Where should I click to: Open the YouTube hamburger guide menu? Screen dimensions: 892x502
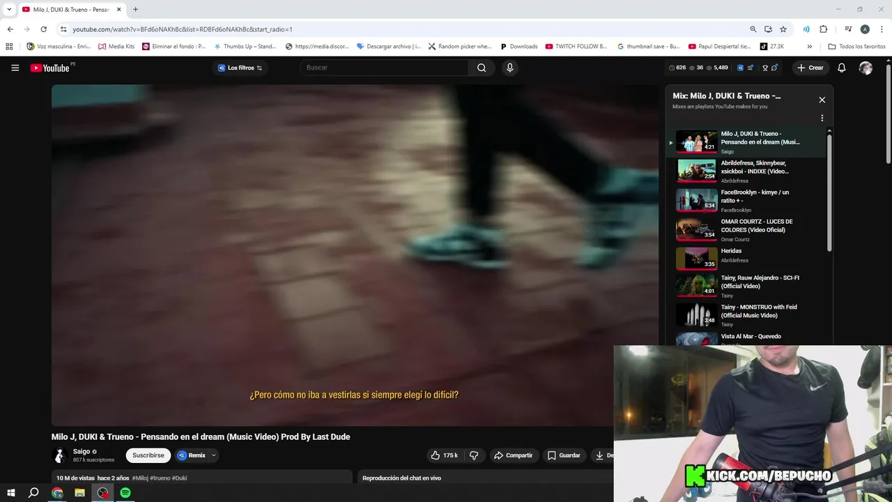[15, 68]
